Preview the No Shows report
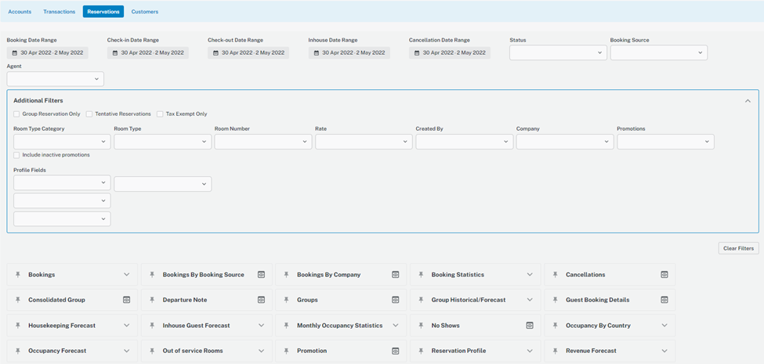Screen dimensions: 764x364 pos(530,325)
